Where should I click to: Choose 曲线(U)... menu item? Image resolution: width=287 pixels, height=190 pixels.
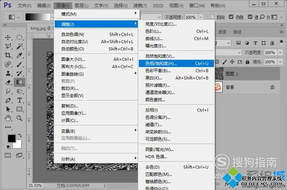pos(176,39)
